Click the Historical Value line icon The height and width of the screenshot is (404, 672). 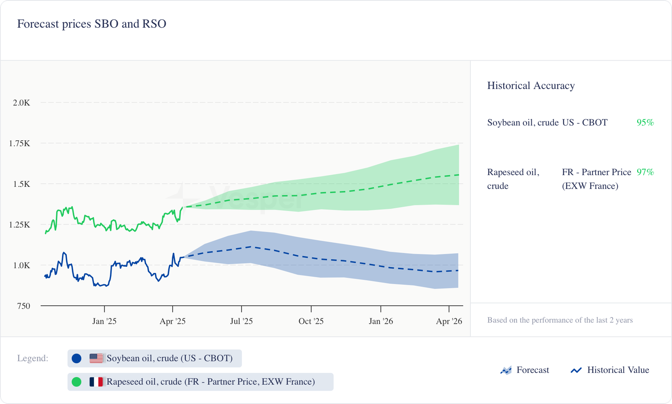point(576,370)
